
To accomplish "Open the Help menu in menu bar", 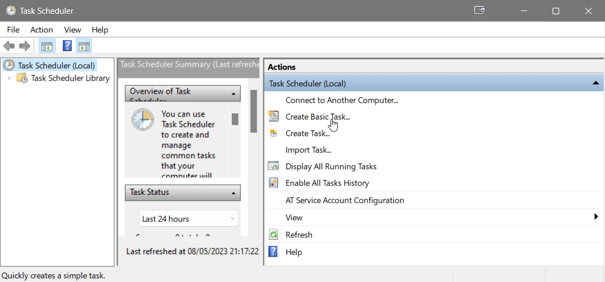I will 100,30.
